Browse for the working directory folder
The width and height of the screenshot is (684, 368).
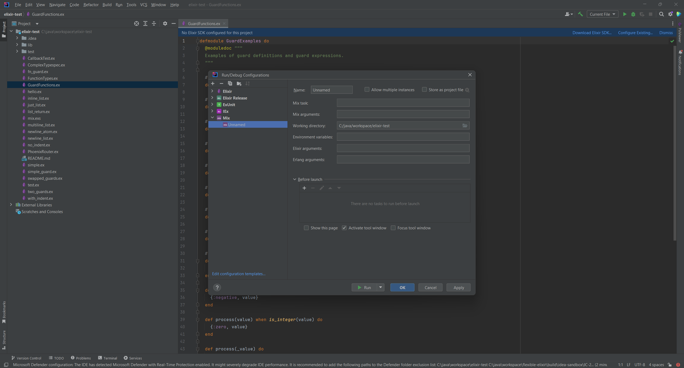[465, 126]
